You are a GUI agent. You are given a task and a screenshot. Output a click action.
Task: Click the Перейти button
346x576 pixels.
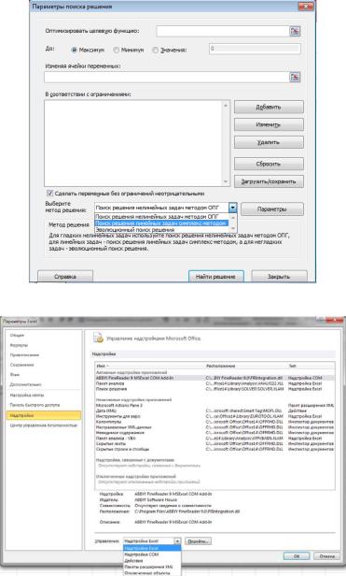point(198,541)
